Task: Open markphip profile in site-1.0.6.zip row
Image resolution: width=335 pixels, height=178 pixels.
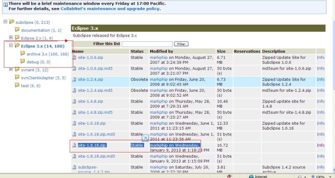Action: coord(159,58)
